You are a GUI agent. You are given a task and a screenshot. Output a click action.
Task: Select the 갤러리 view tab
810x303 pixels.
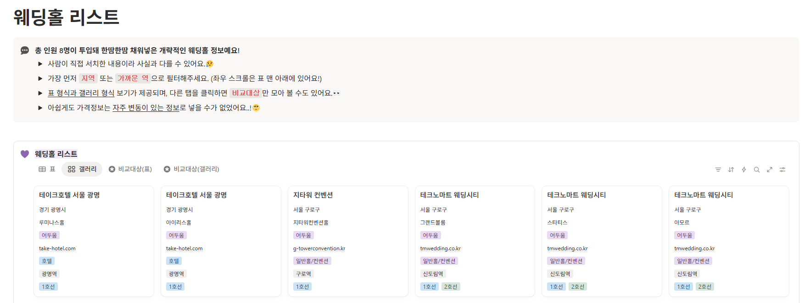82,169
